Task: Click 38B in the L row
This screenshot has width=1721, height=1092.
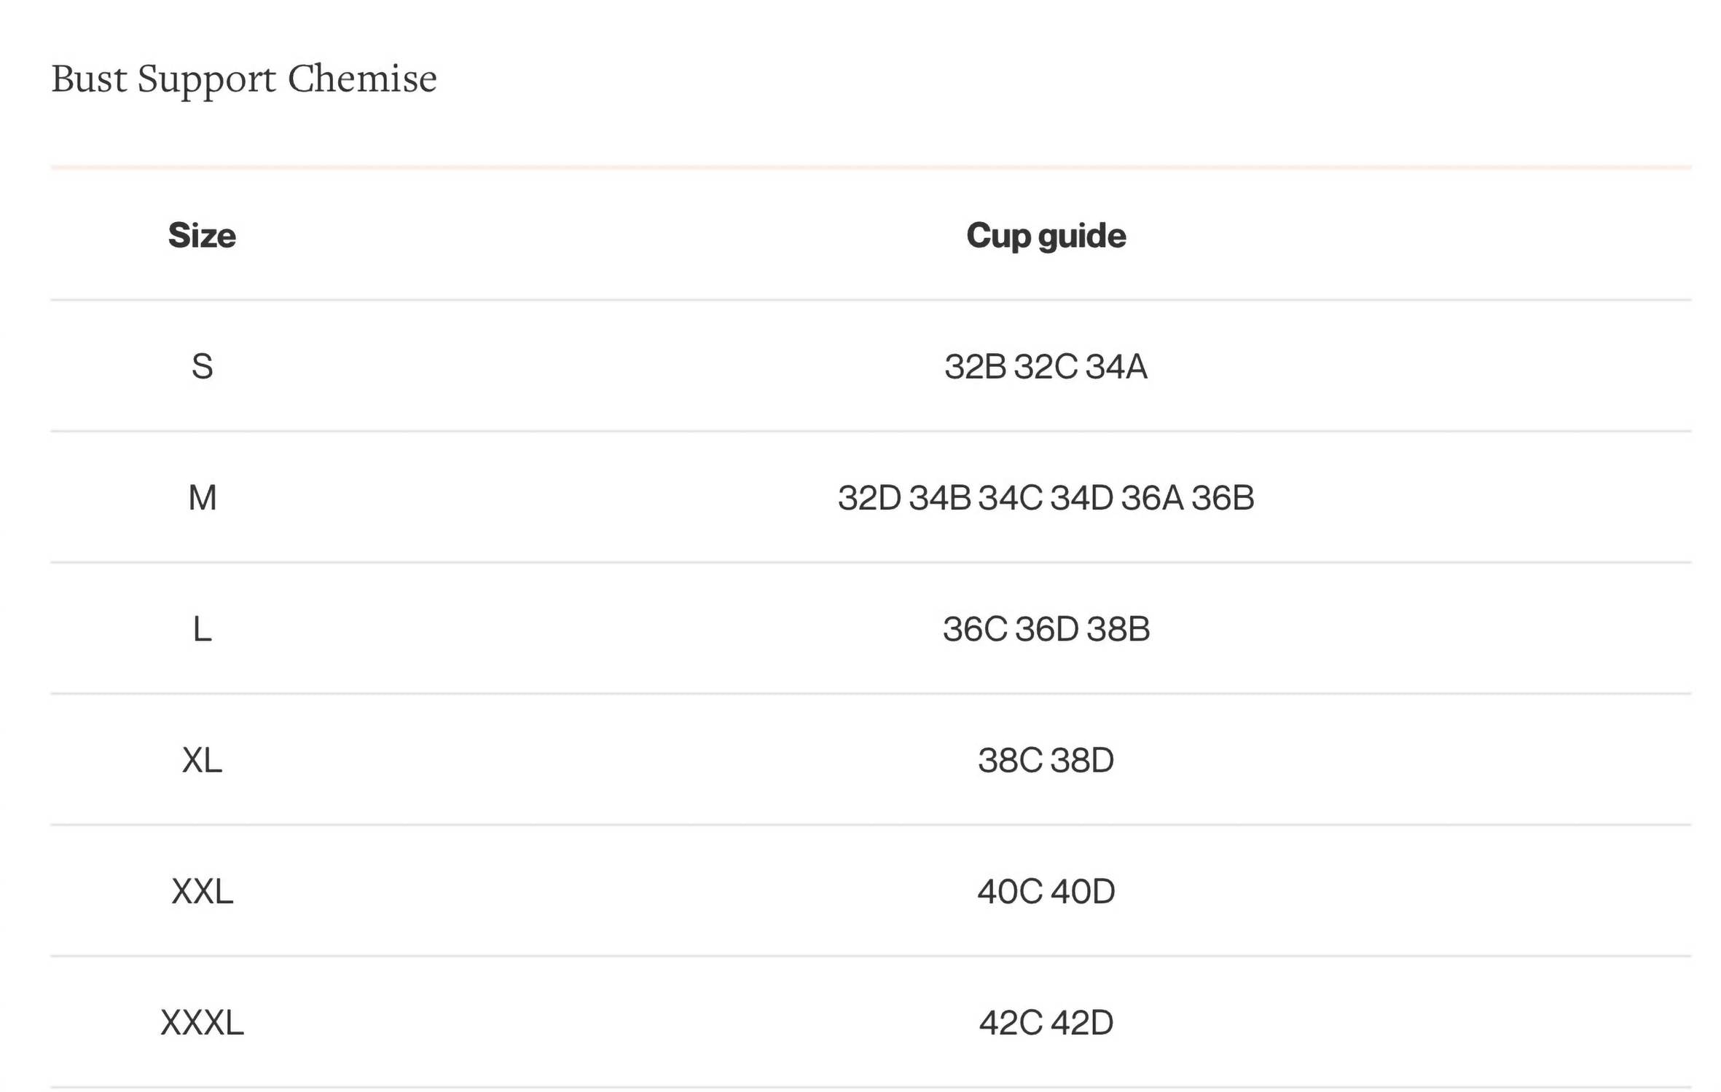Action: click(1118, 629)
